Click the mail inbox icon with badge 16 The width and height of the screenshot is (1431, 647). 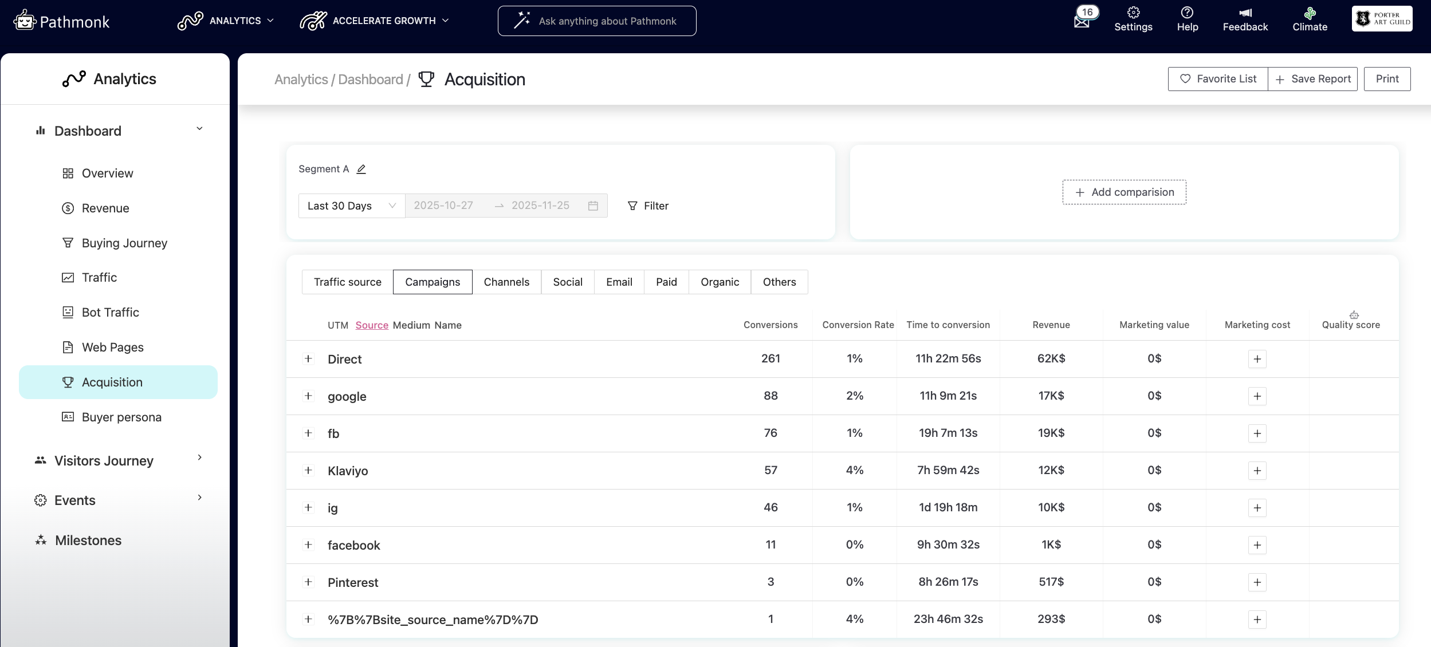click(x=1082, y=21)
